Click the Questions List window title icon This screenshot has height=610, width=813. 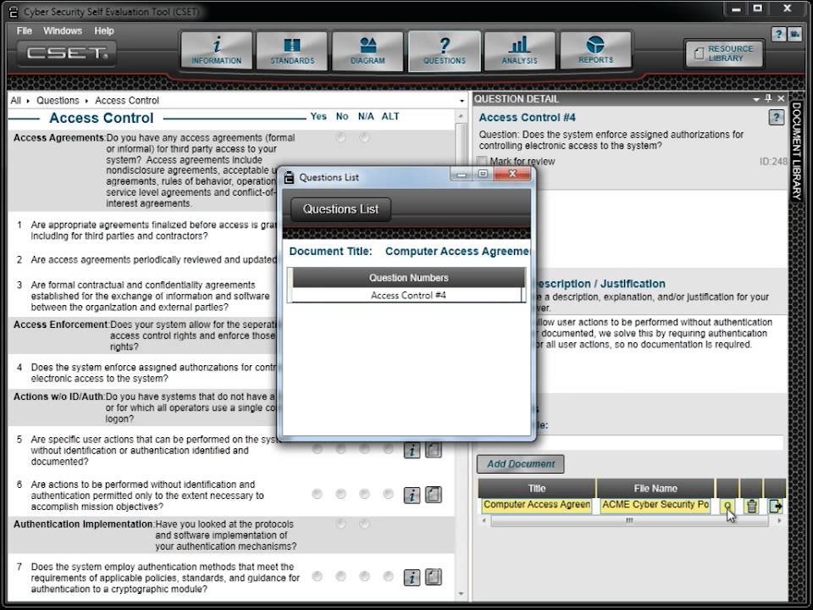coord(290,177)
